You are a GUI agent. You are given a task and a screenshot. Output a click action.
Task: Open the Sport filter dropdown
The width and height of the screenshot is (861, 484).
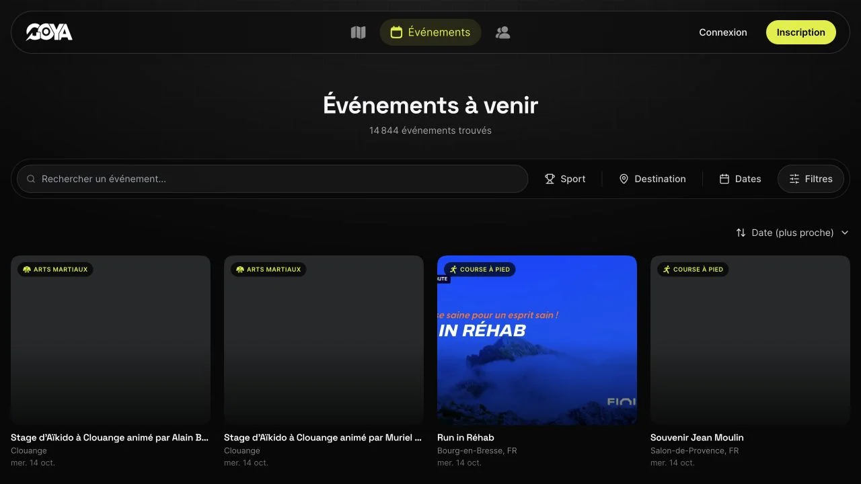coord(565,179)
